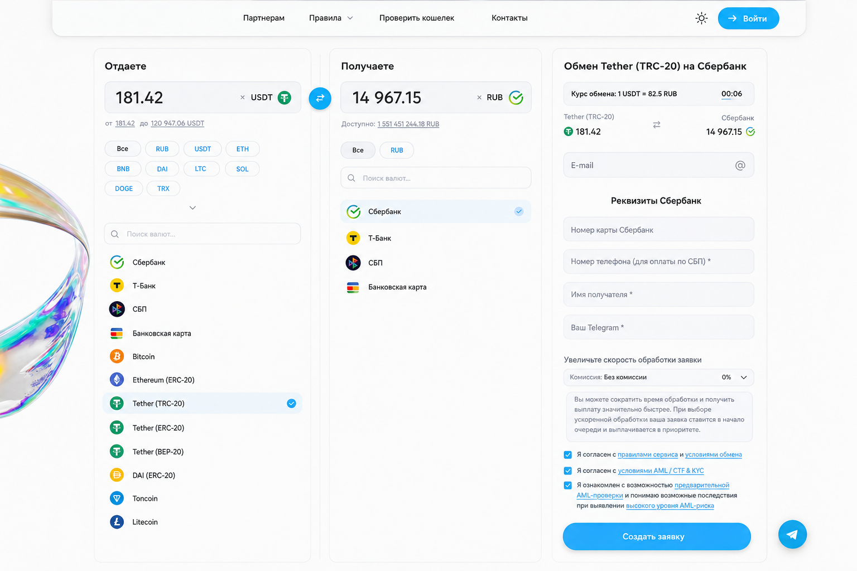
Task: Set the maximum amount 120 947.06 USDT link
Action: point(177,123)
